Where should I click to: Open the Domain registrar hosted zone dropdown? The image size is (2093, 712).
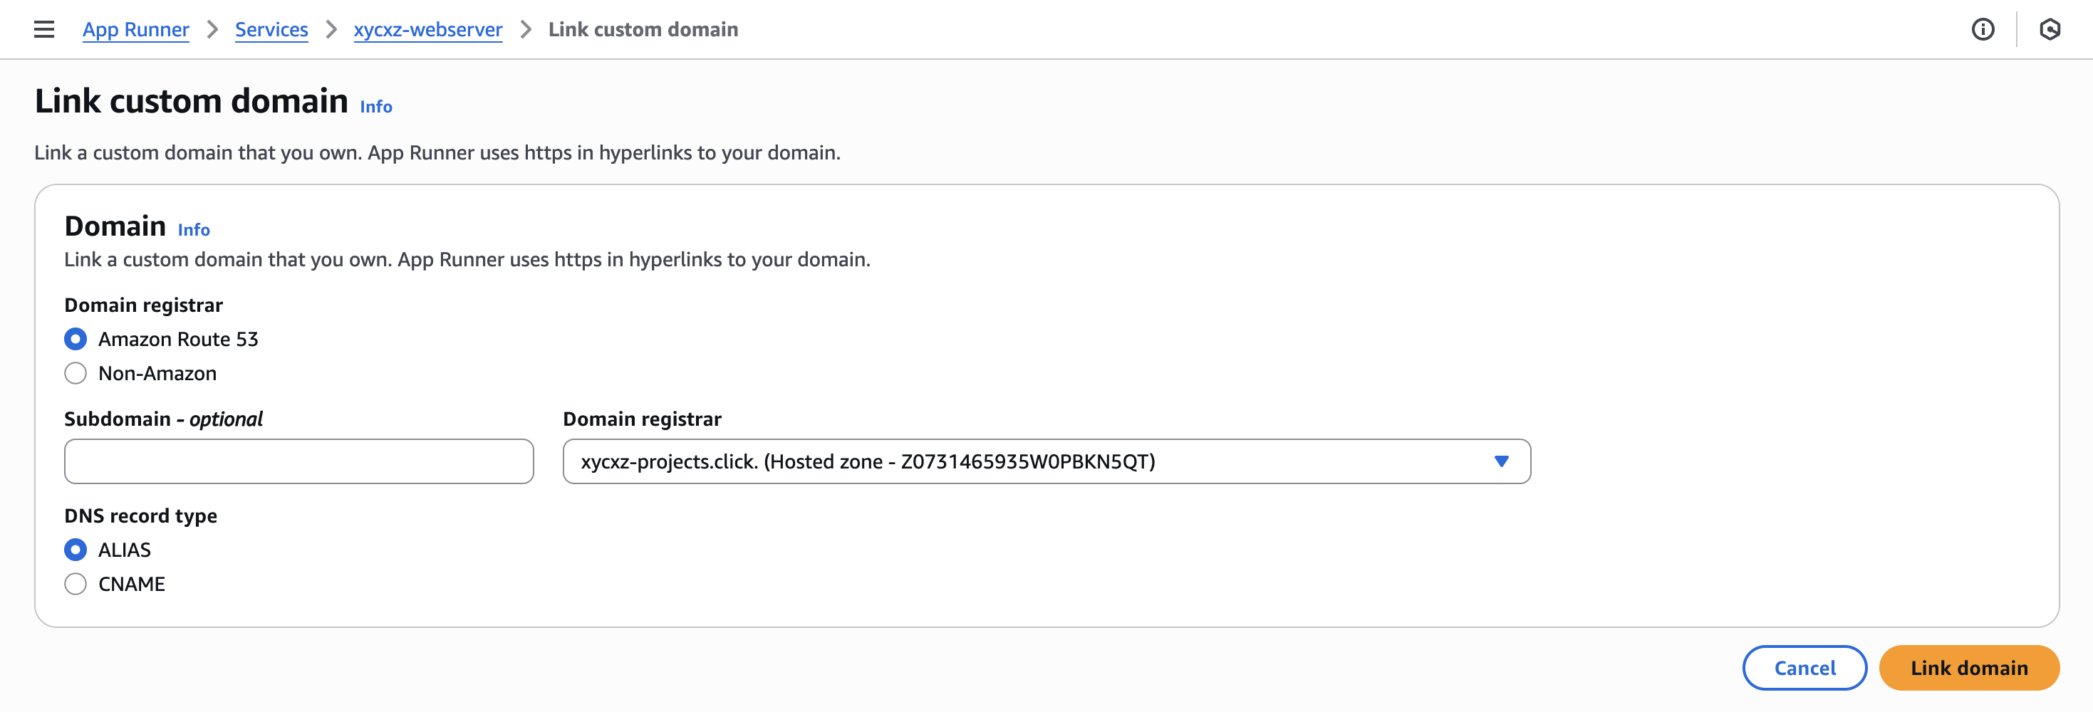[x=1046, y=461]
